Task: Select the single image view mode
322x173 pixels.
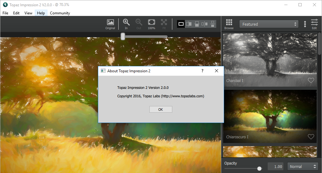Action: (x=181, y=24)
